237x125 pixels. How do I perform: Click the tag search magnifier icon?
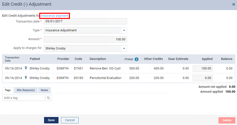48,98
